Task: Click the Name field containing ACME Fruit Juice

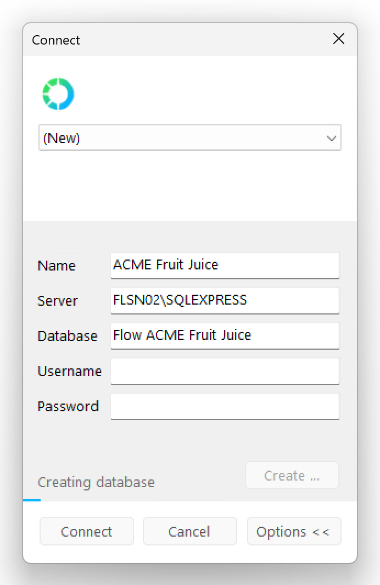Action: pos(225,266)
